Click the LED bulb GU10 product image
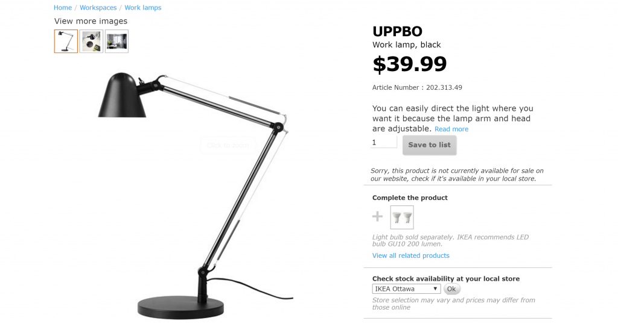Viewport: 618px width, 324px height. point(402,217)
